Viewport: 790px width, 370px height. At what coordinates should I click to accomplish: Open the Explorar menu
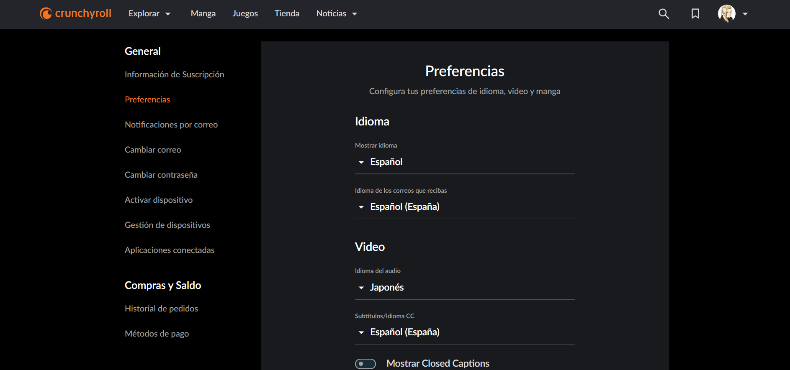click(149, 14)
